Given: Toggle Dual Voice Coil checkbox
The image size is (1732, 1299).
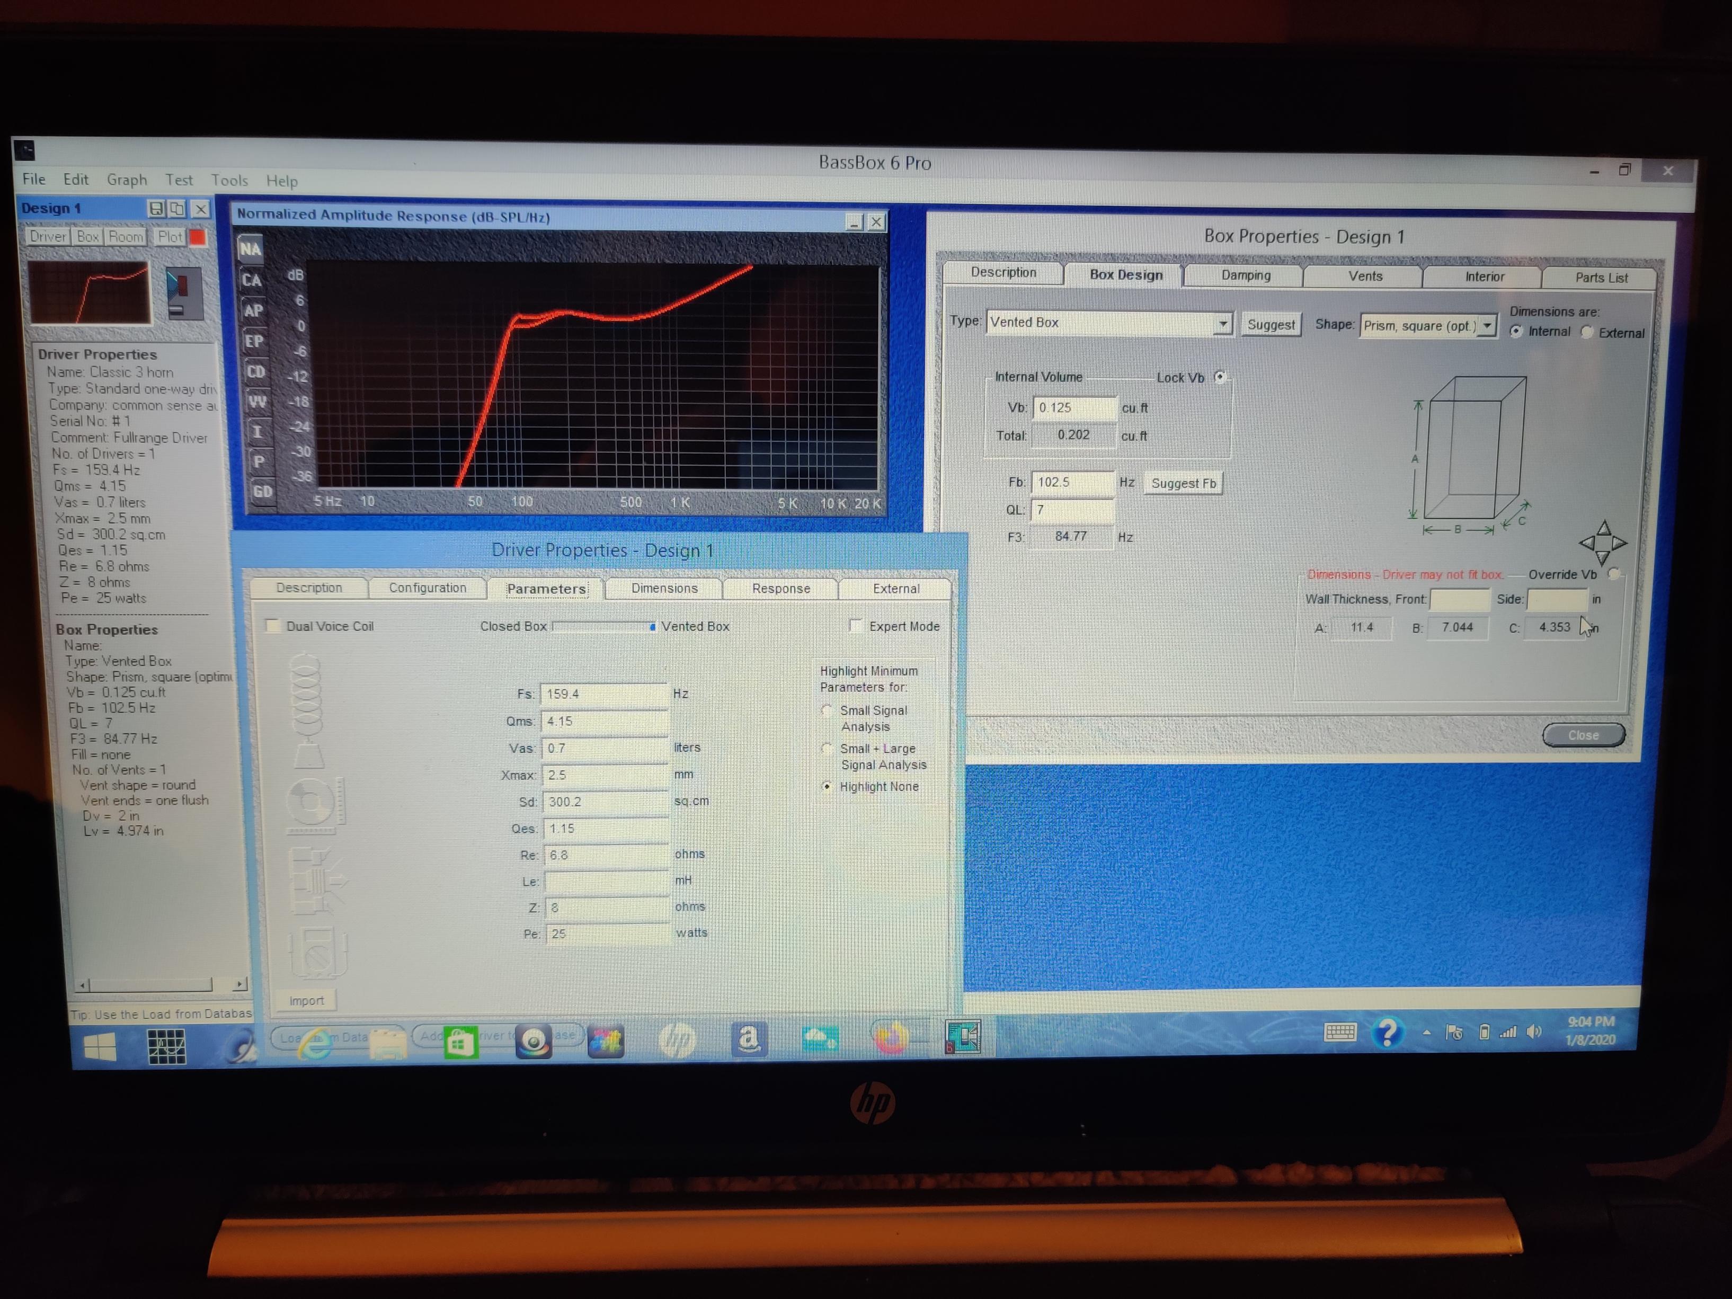Looking at the screenshot, I should tap(273, 626).
